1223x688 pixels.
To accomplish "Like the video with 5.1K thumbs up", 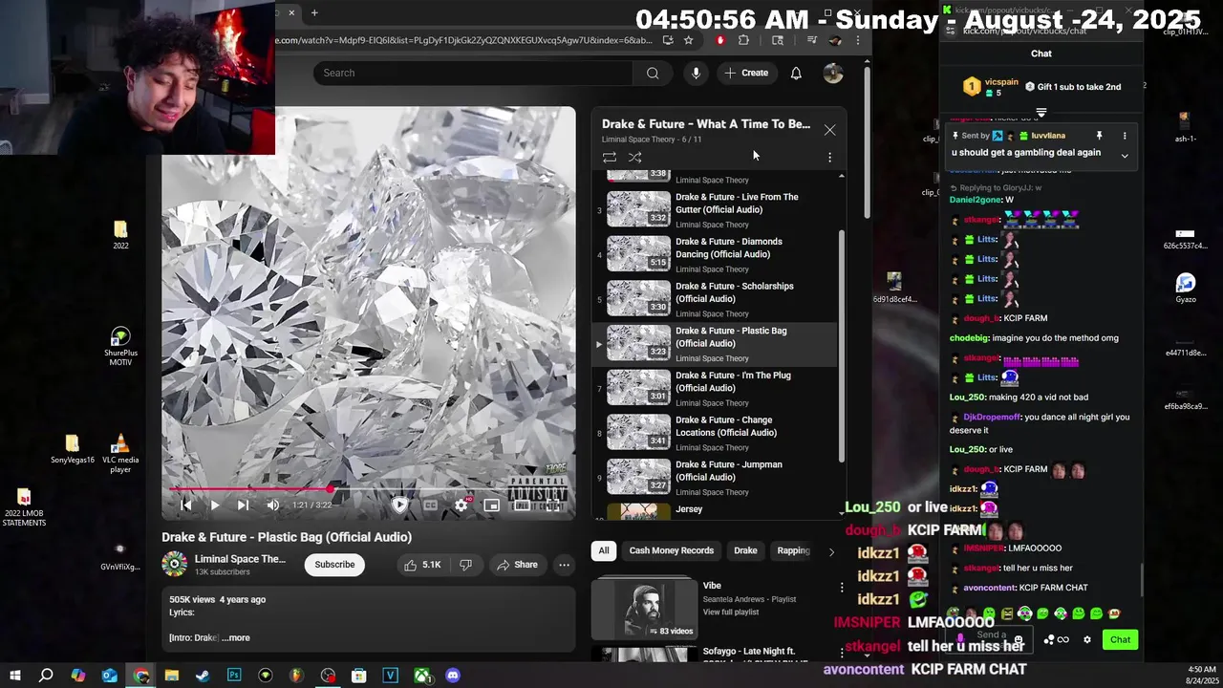I will (422, 565).
